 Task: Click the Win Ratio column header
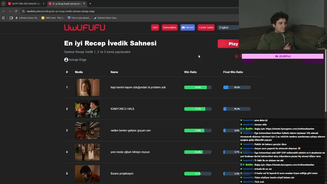[190, 72]
